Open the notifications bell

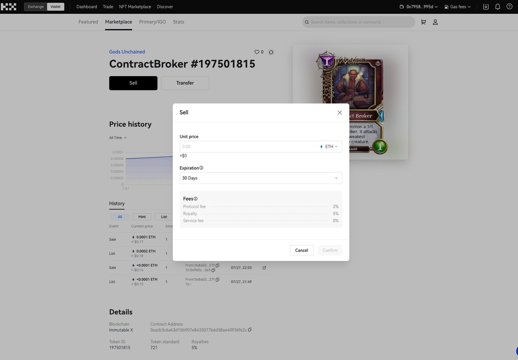click(498, 6)
